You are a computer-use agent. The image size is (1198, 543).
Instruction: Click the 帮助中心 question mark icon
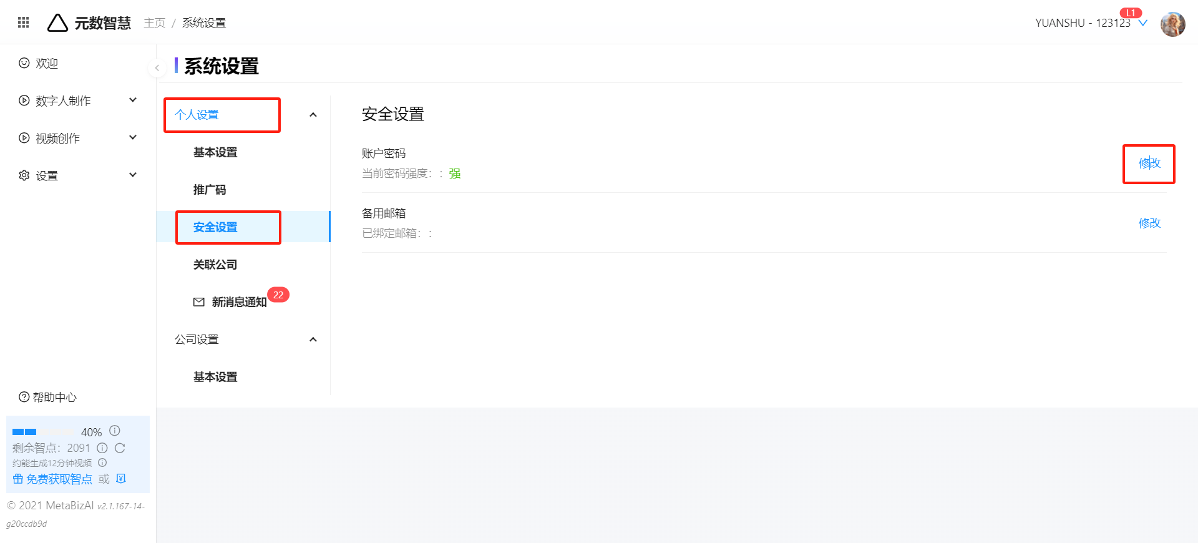(24, 397)
